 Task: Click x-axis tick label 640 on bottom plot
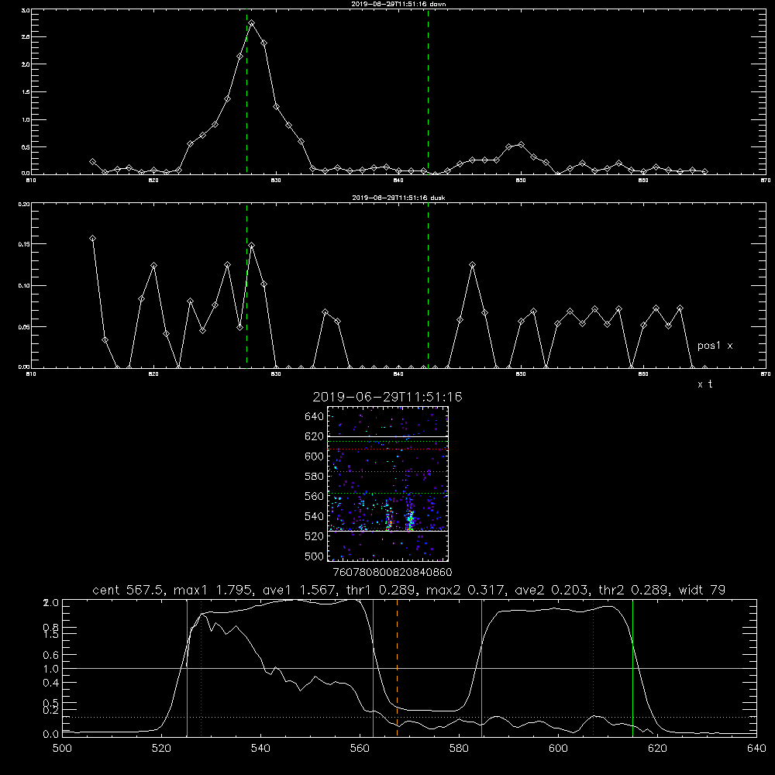(756, 749)
